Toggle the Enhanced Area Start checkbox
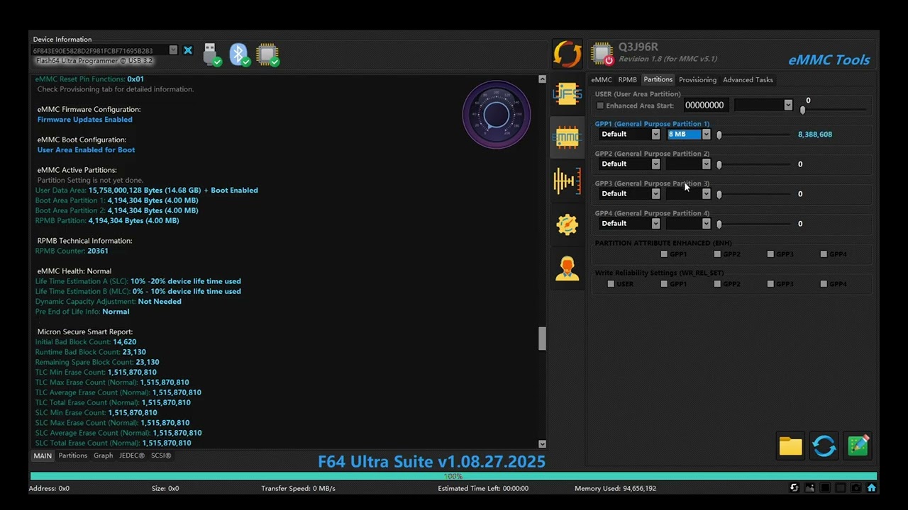The height and width of the screenshot is (510, 908). [600, 106]
